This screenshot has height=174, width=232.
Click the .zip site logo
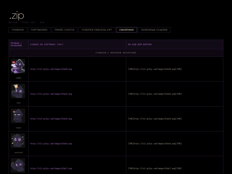pyautogui.click(x=17, y=16)
